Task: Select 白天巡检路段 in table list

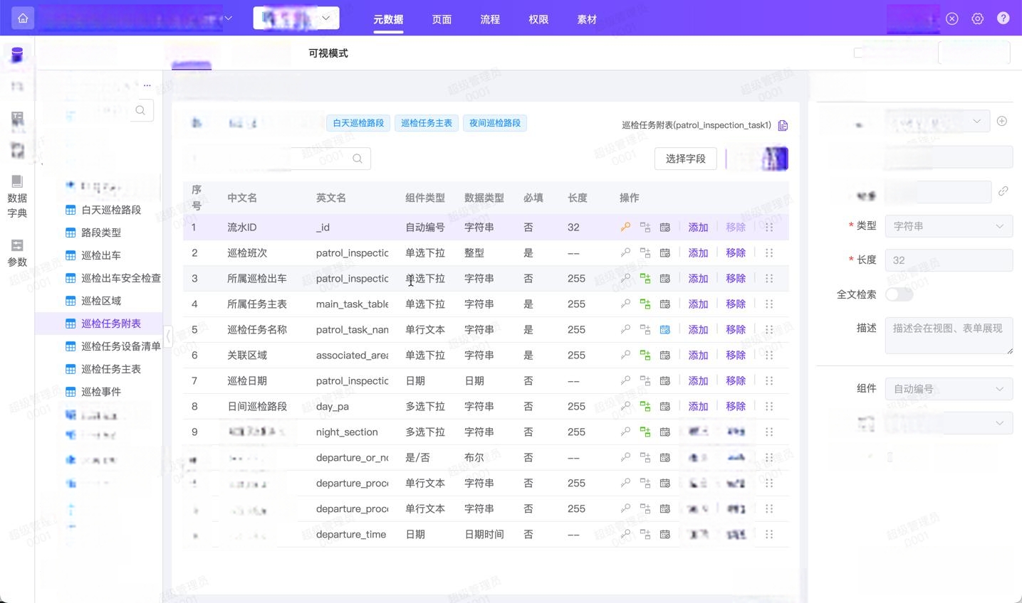Action: (x=111, y=210)
